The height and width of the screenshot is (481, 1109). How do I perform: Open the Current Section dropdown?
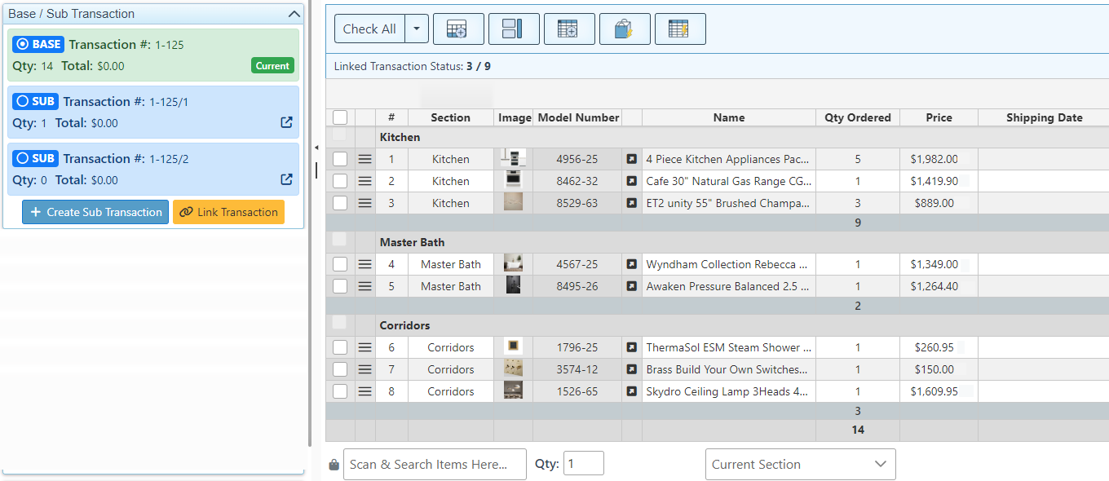click(799, 464)
